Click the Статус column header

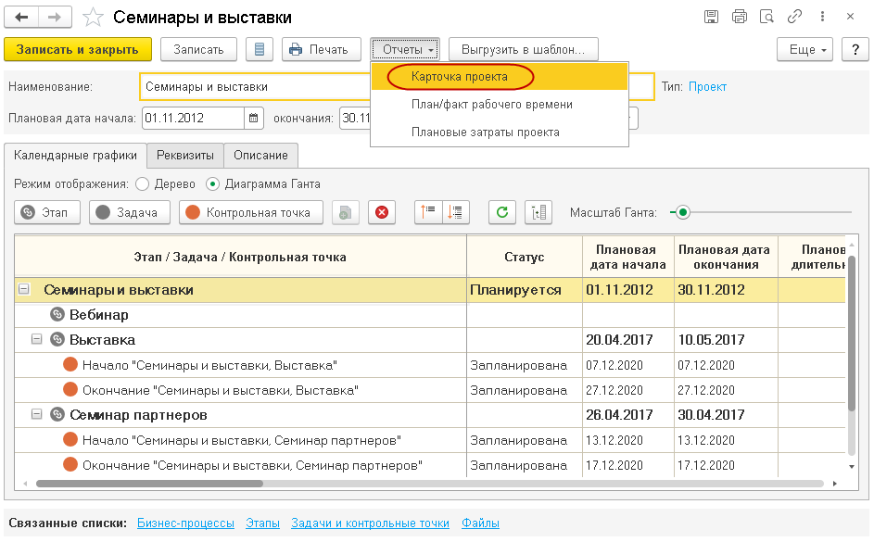coord(524,257)
